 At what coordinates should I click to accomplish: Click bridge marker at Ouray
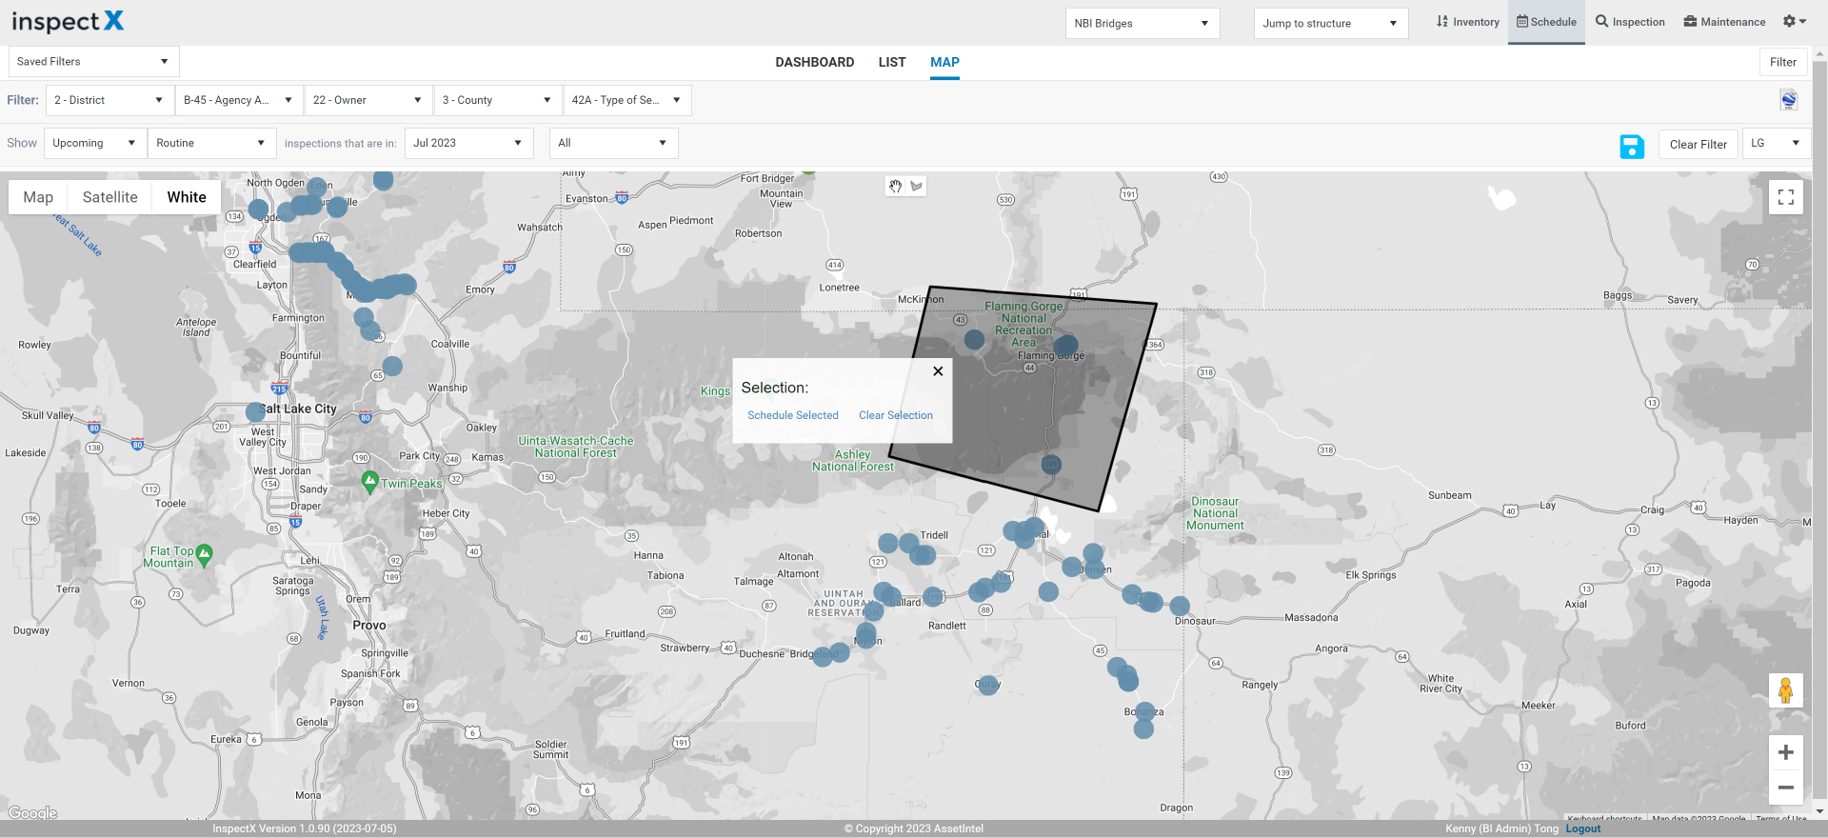[x=988, y=685]
